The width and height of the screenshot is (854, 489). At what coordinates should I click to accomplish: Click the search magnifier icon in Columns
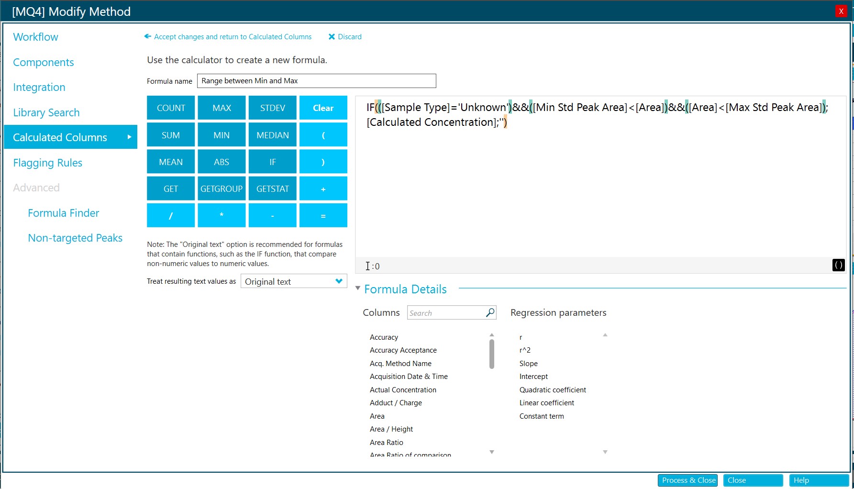pyautogui.click(x=490, y=312)
